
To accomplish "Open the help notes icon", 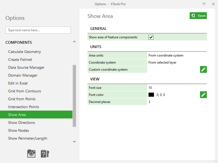I will point(45,153).
